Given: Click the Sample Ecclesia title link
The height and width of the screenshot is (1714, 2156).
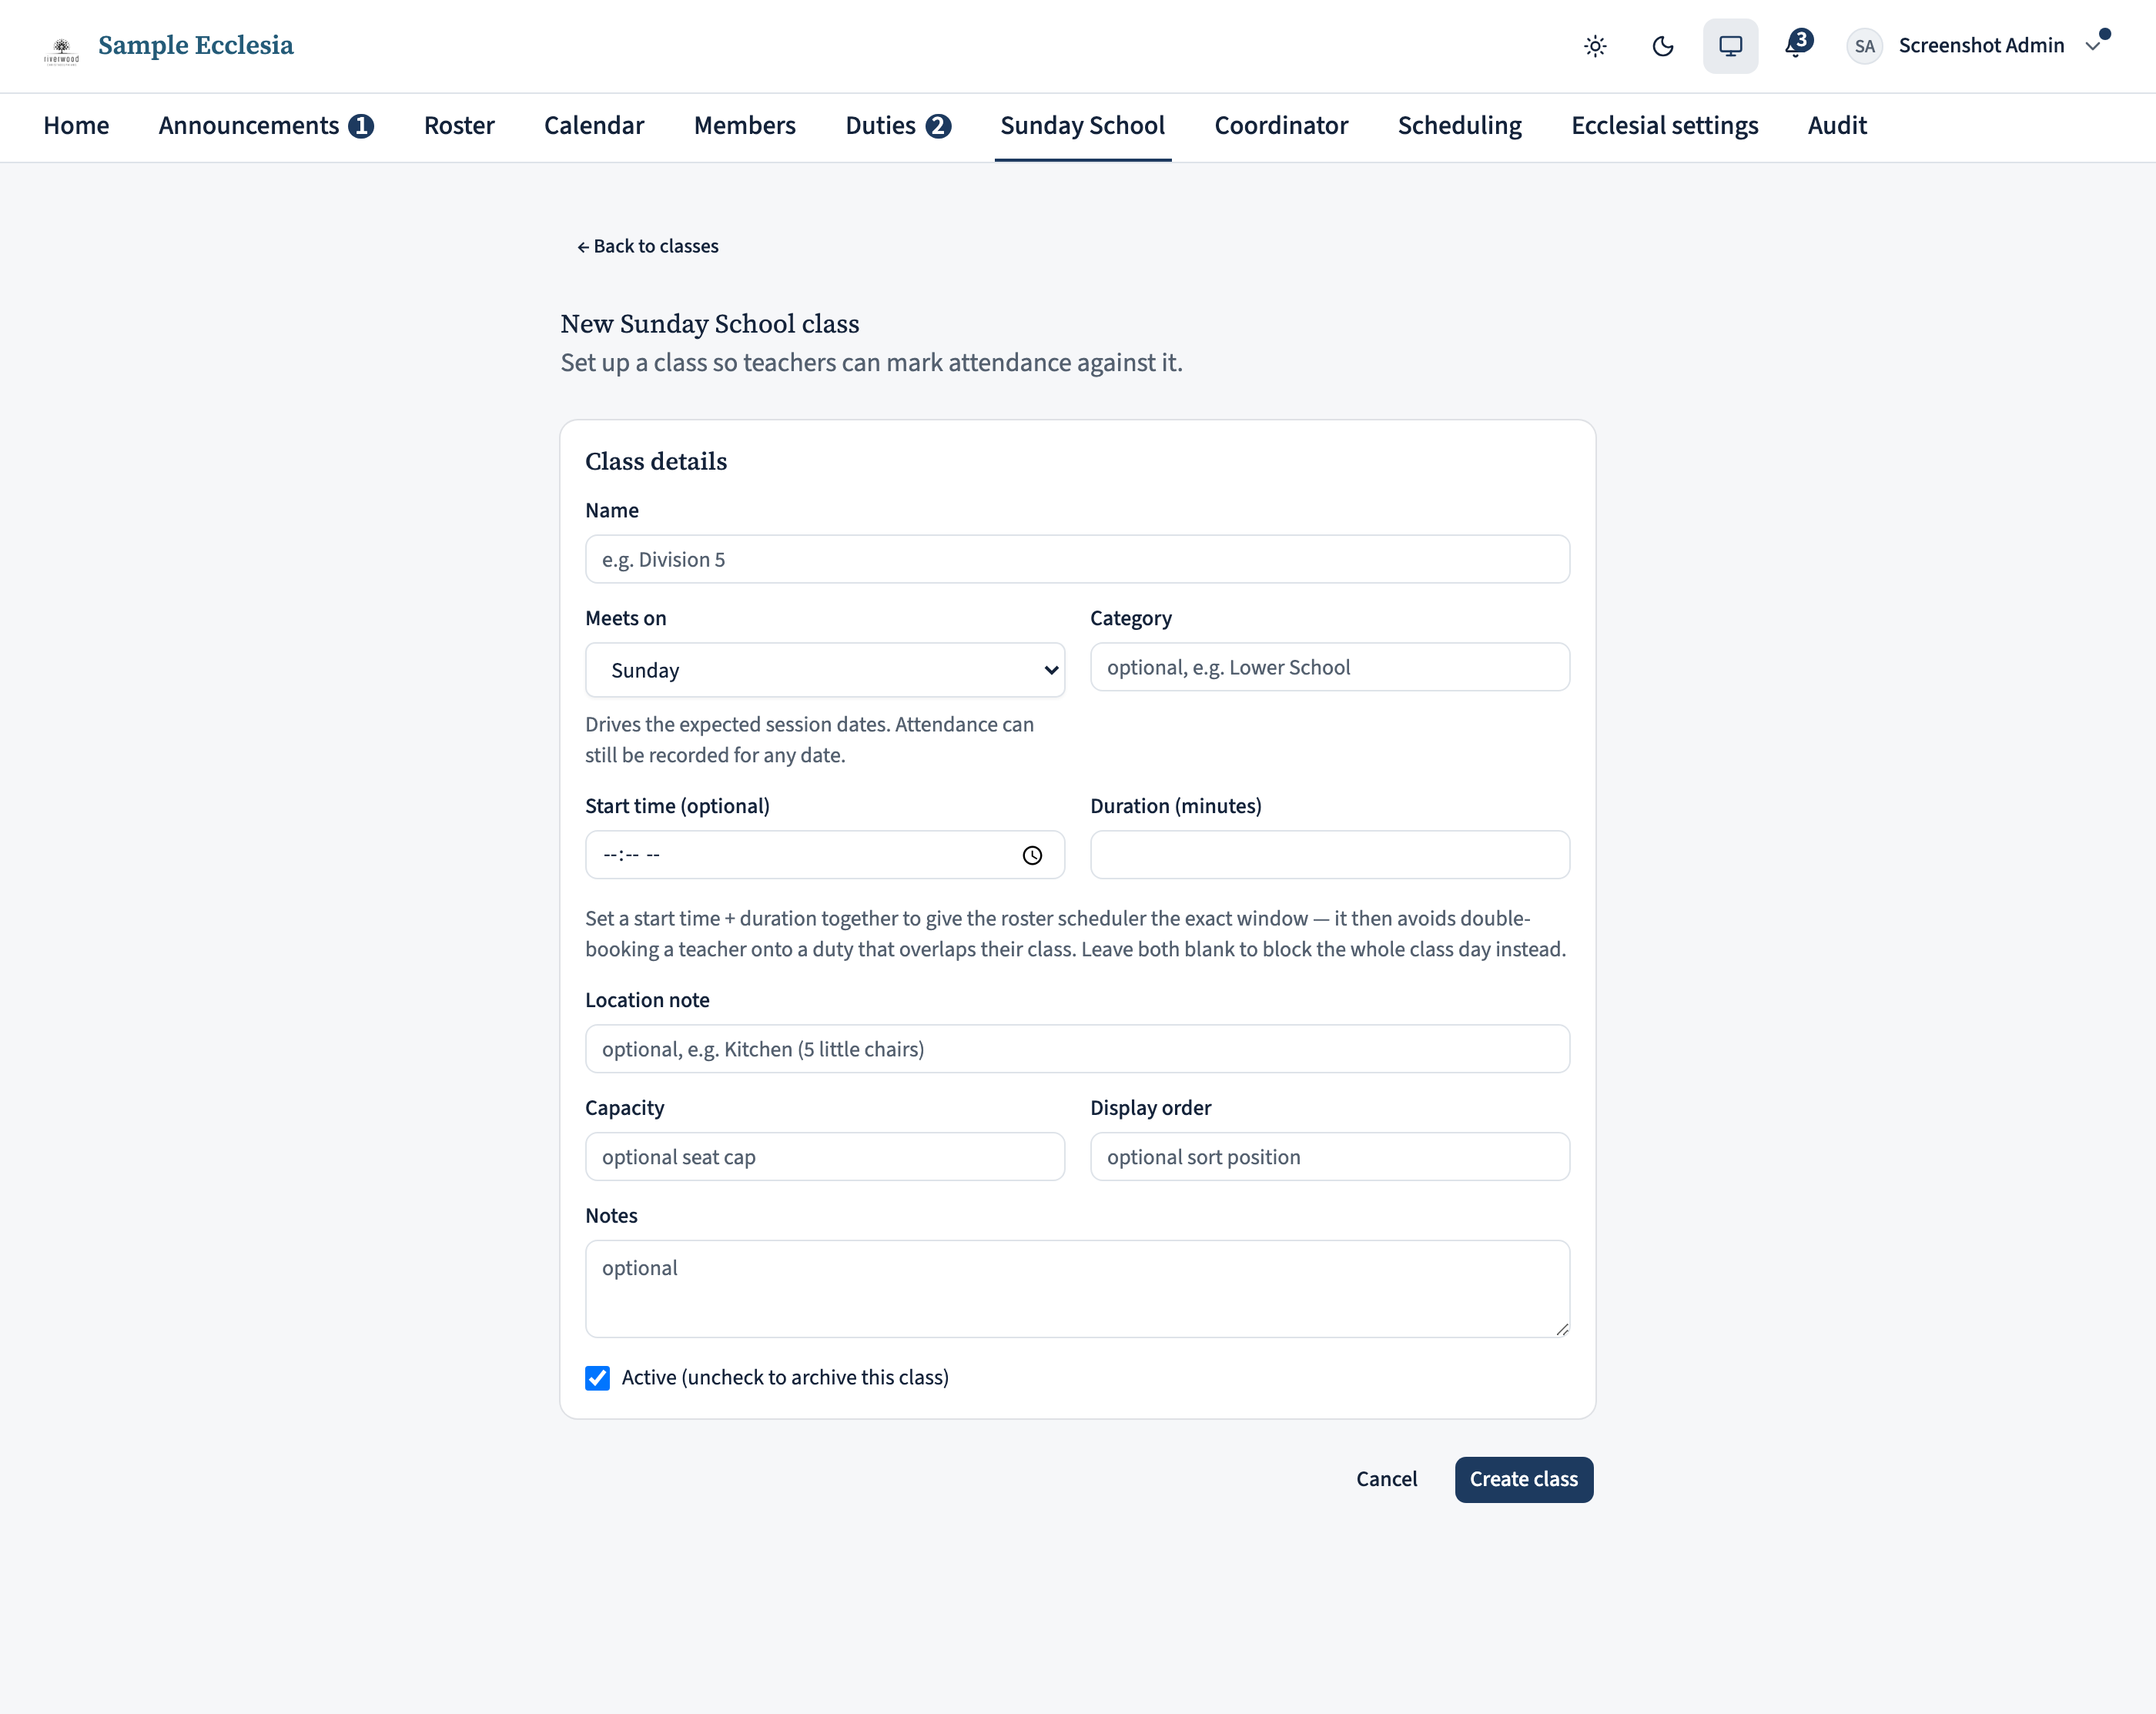Looking at the screenshot, I should 196,46.
